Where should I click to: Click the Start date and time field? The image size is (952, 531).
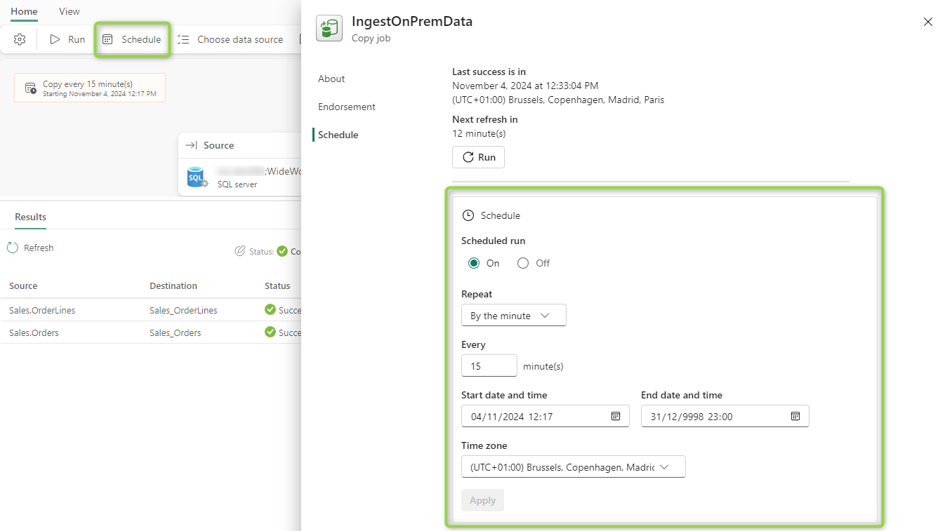click(545, 416)
